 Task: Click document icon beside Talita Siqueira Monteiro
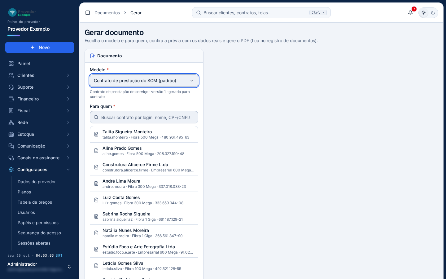tap(96, 134)
